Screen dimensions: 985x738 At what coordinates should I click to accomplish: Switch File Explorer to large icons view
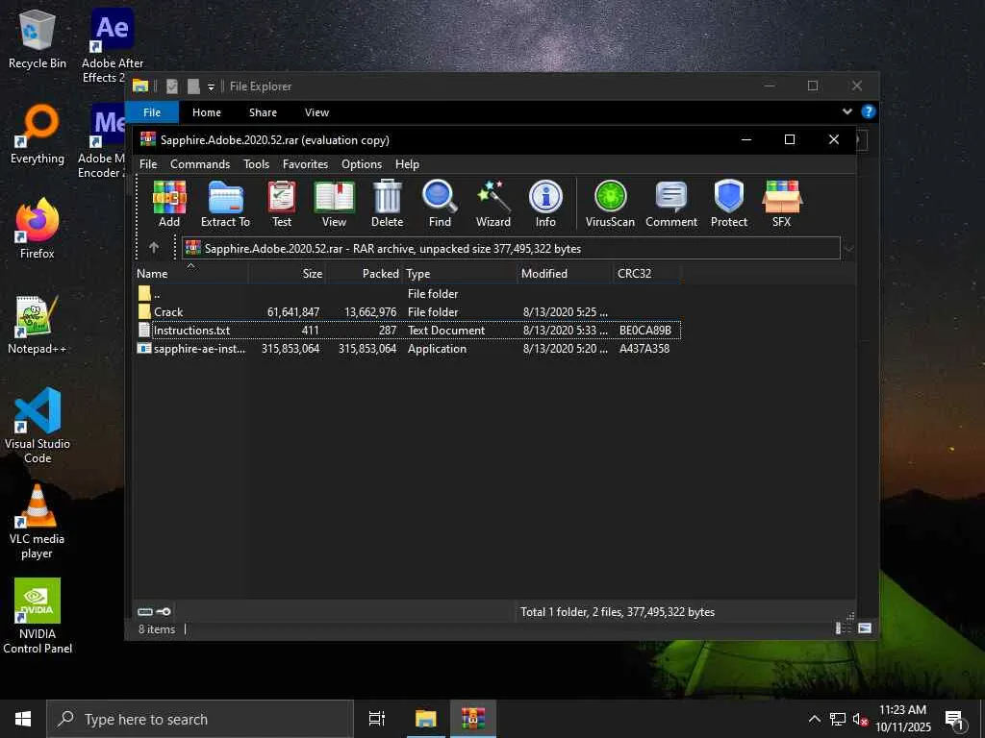click(x=865, y=628)
